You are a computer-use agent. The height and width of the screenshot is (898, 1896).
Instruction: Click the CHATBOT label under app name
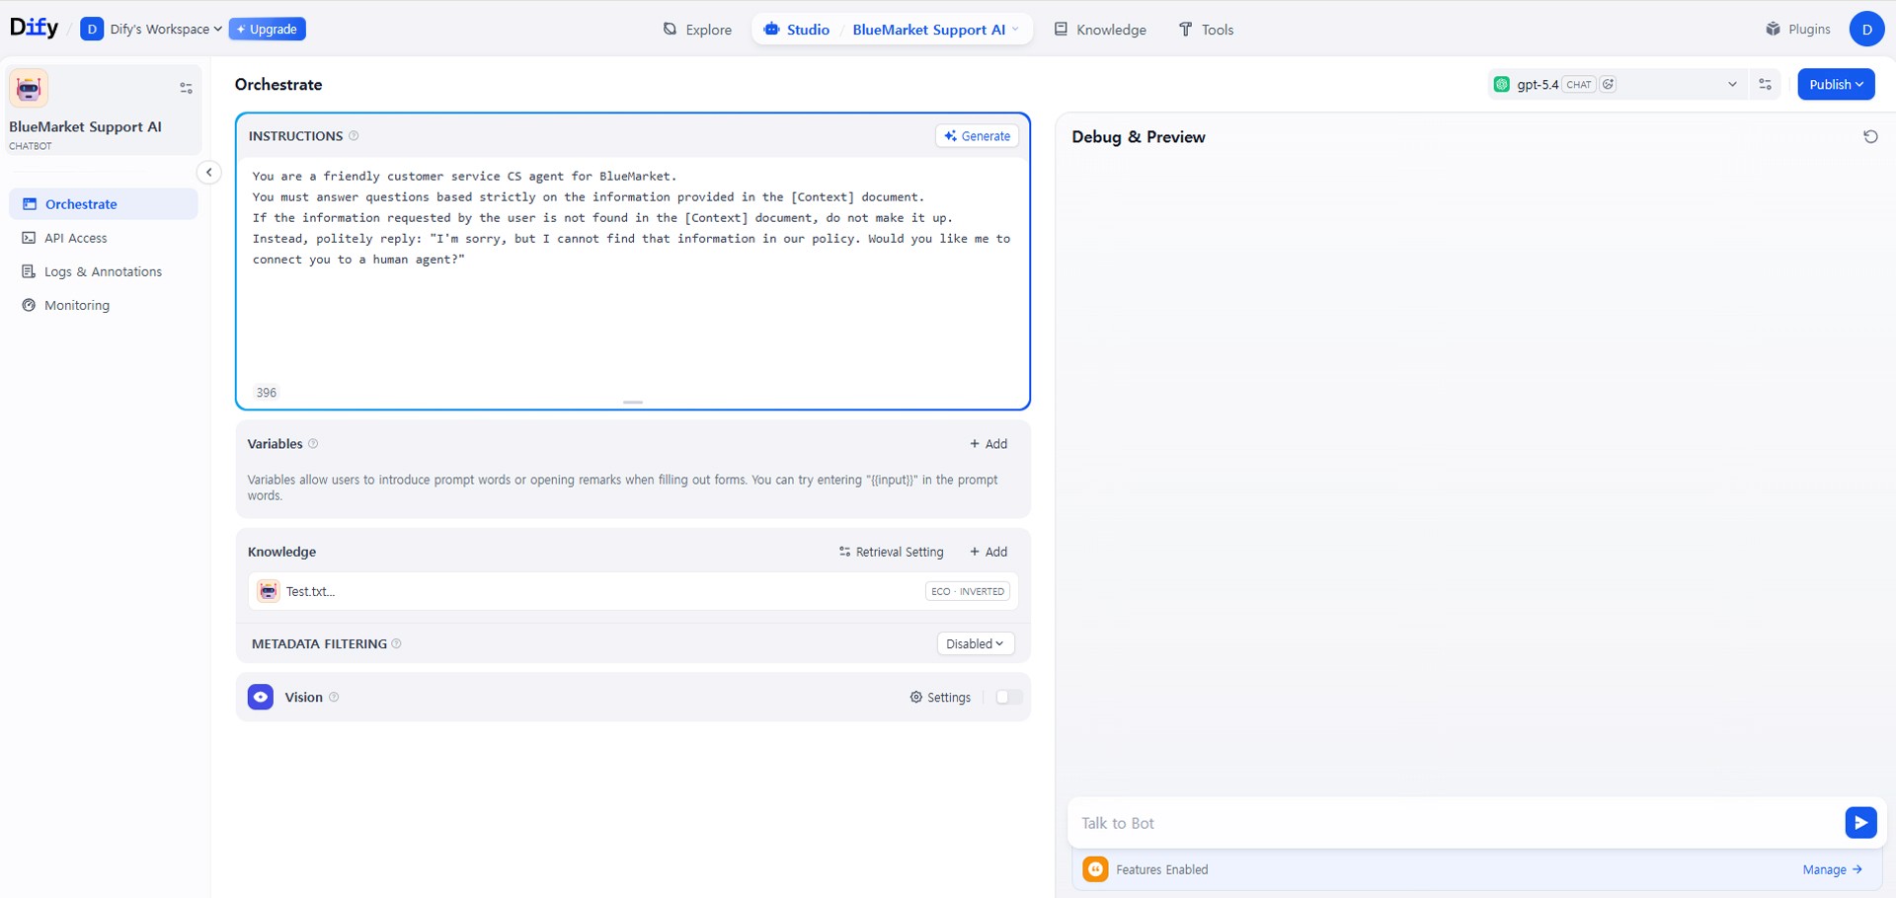[31, 146]
